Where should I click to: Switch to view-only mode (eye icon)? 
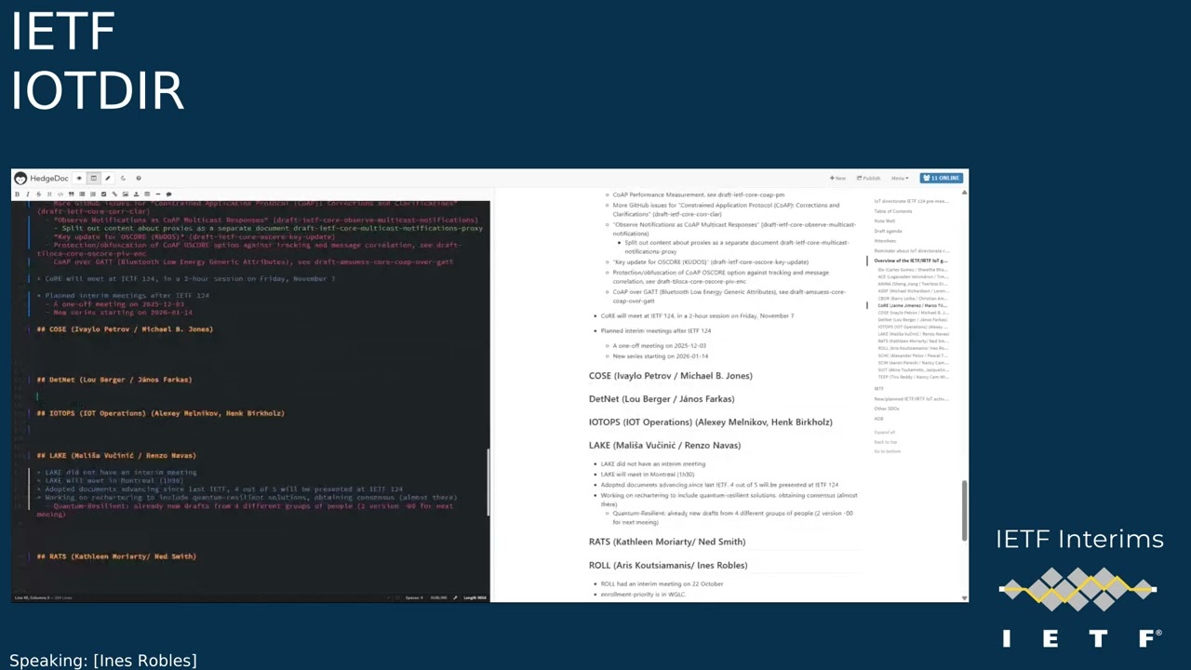click(79, 178)
